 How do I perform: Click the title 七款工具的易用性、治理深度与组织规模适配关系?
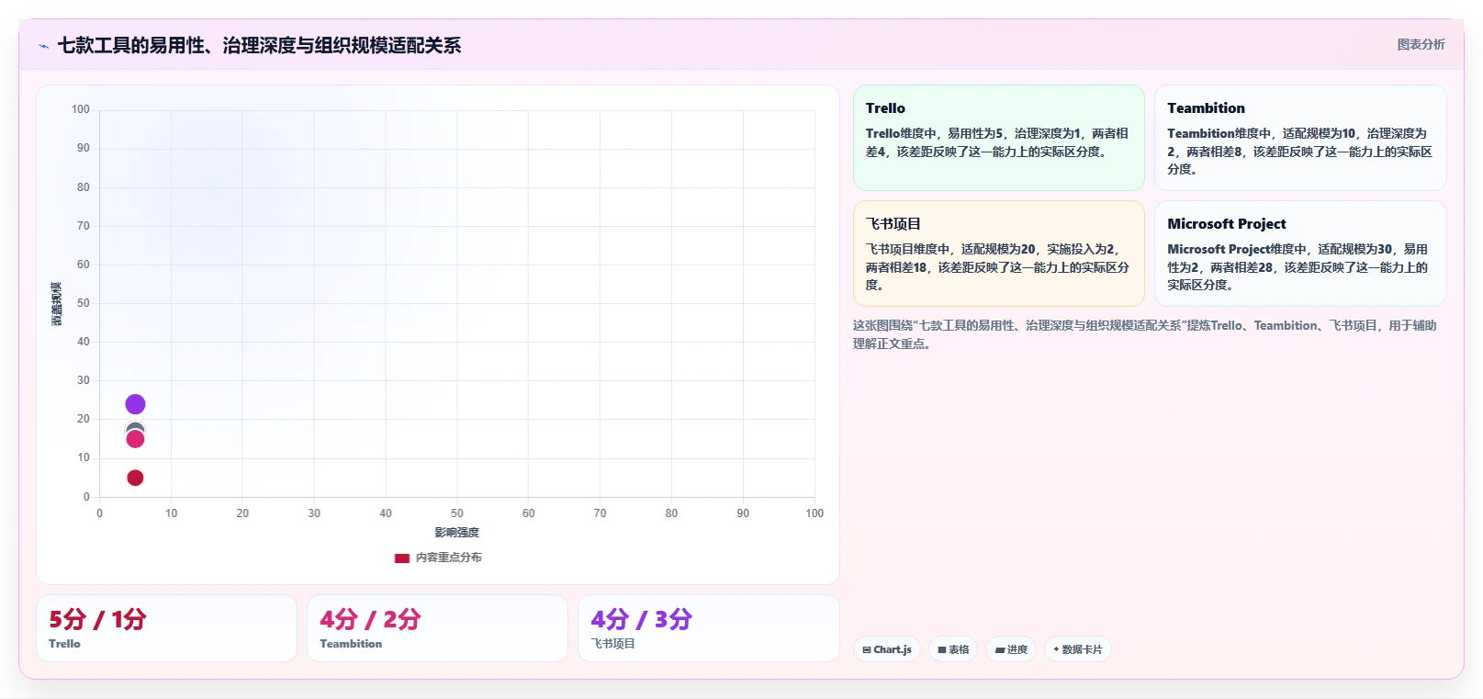(259, 45)
